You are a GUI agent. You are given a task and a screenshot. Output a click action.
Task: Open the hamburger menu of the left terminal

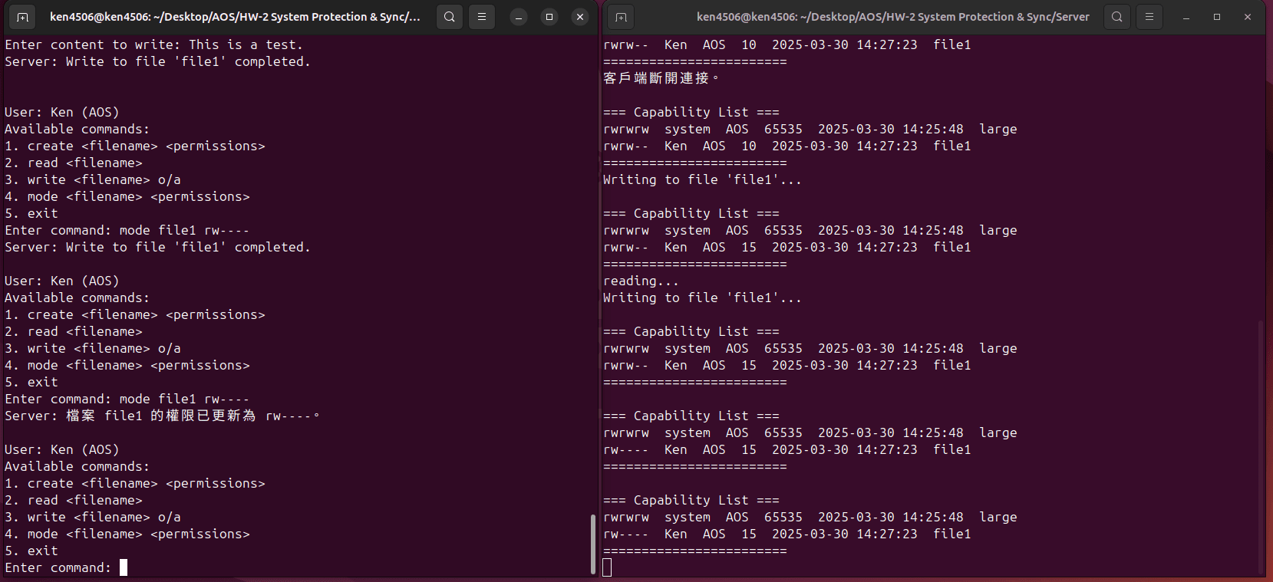point(482,17)
